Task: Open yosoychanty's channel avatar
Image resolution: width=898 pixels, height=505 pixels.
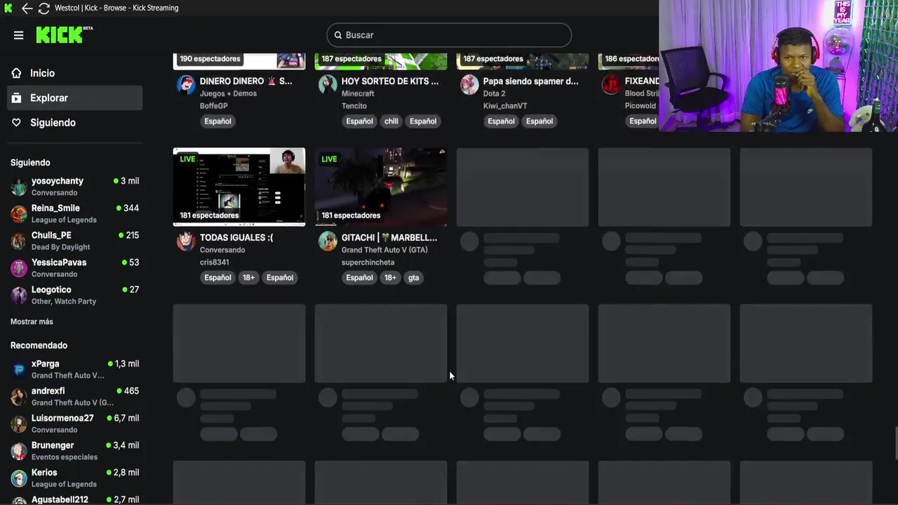Action: (x=19, y=187)
